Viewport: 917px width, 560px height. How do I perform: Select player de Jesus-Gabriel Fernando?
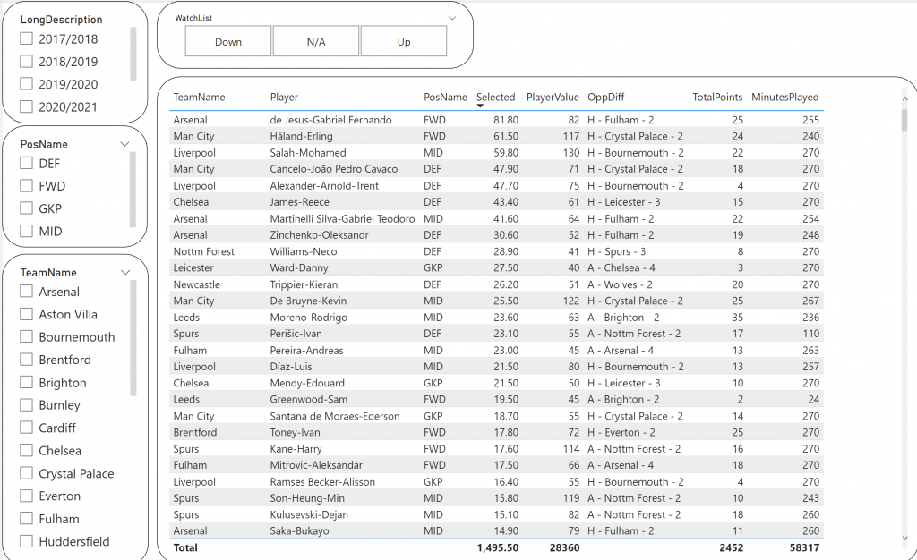point(331,120)
